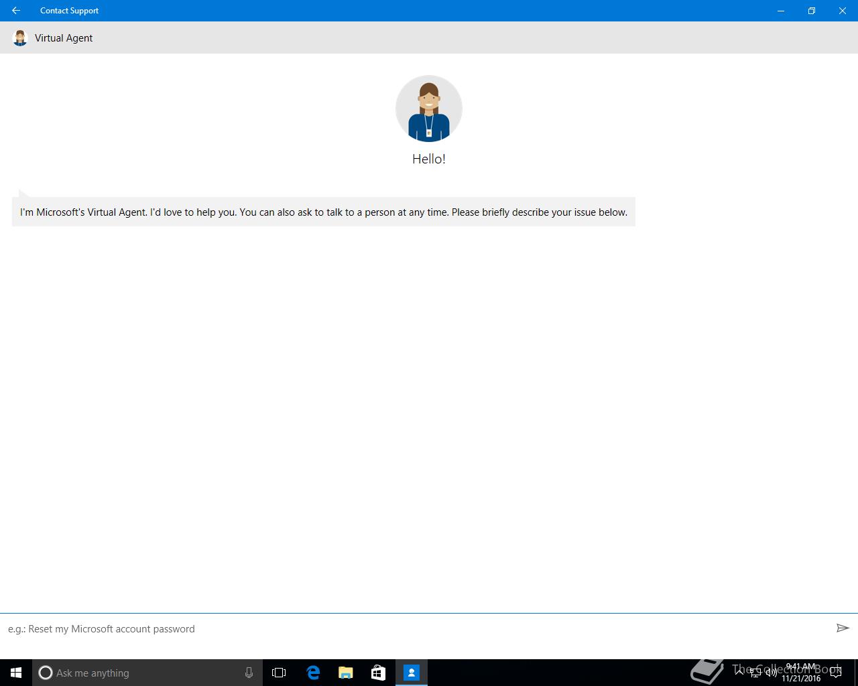Screen dimensions: 858x686
Task: Click the 'Contact Support' title text
Action: tap(69, 11)
